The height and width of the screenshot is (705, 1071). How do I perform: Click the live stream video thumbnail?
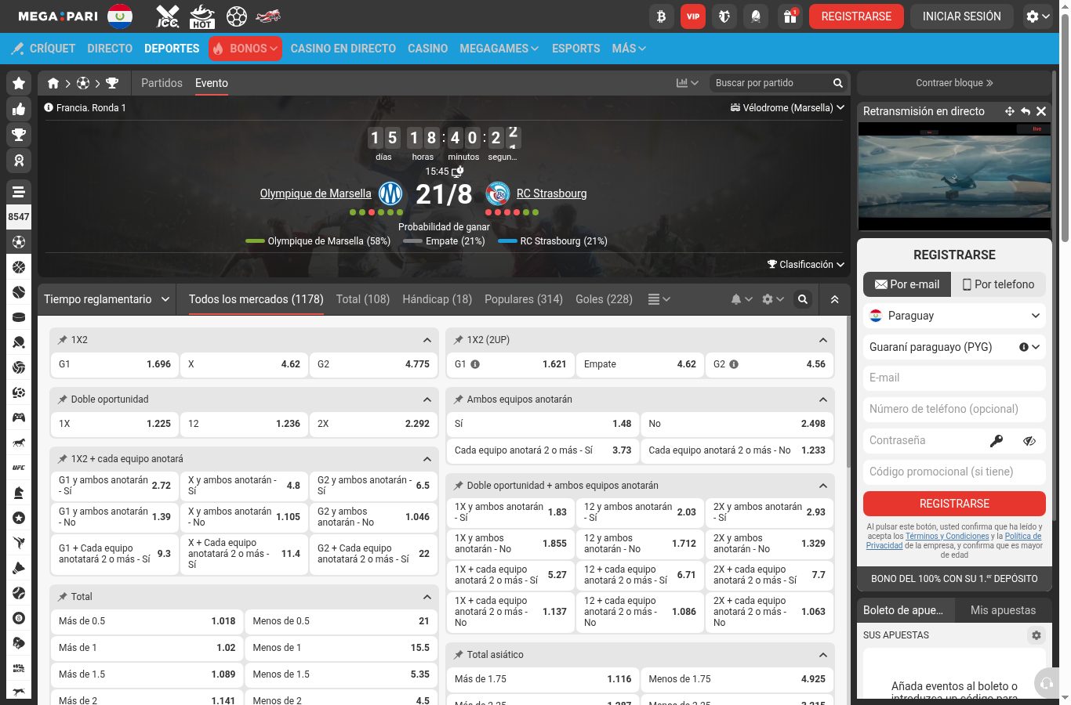[954, 176]
